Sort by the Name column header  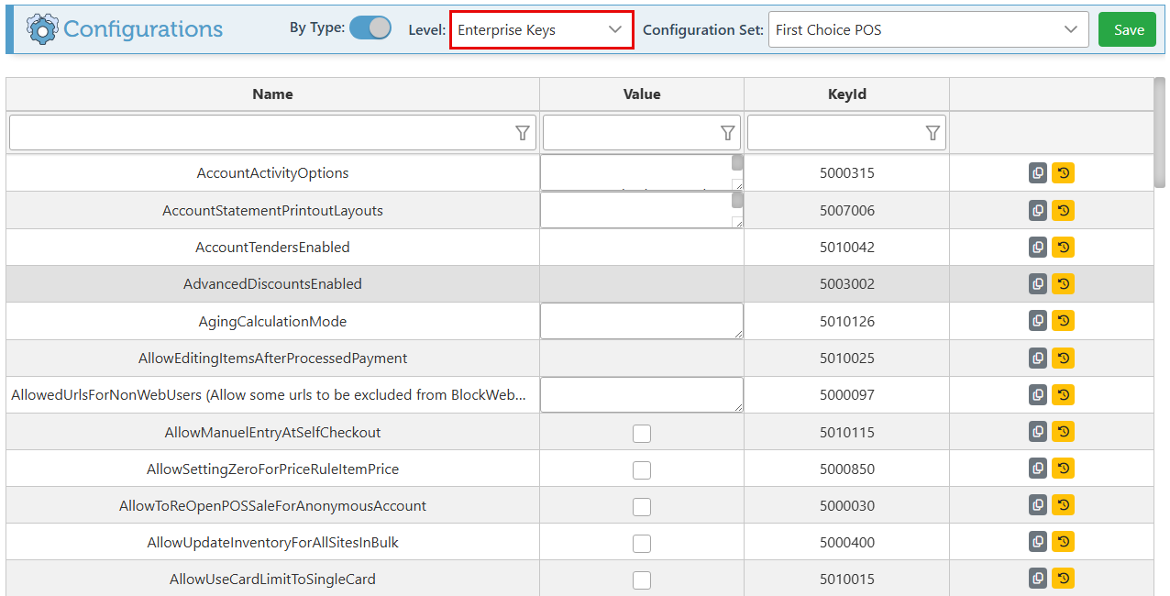(272, 94)
